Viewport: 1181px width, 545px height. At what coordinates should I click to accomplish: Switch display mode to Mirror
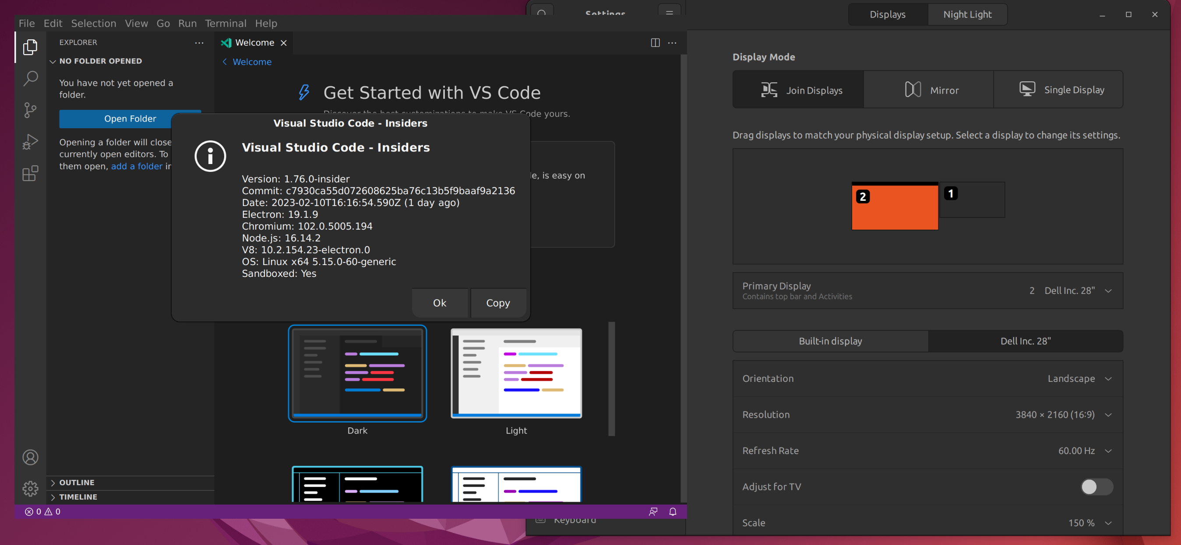click(x=928, y=89)
